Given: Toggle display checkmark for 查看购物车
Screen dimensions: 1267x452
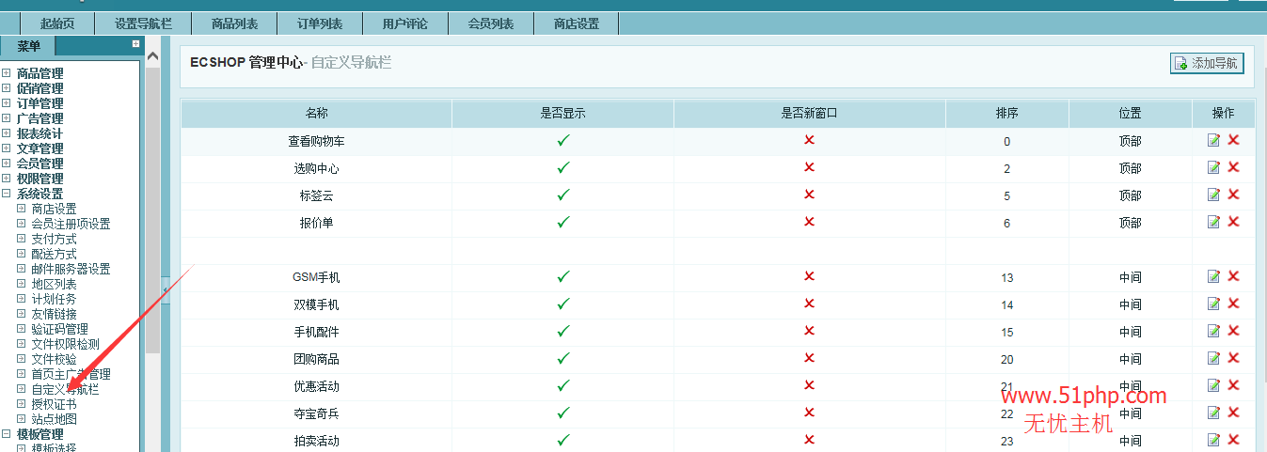Looking at the screenshot, I should click(x=562, y=141).
